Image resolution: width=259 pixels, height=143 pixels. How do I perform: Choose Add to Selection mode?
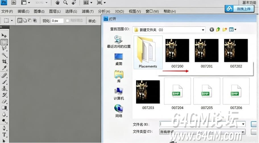[x=25, y=21]
